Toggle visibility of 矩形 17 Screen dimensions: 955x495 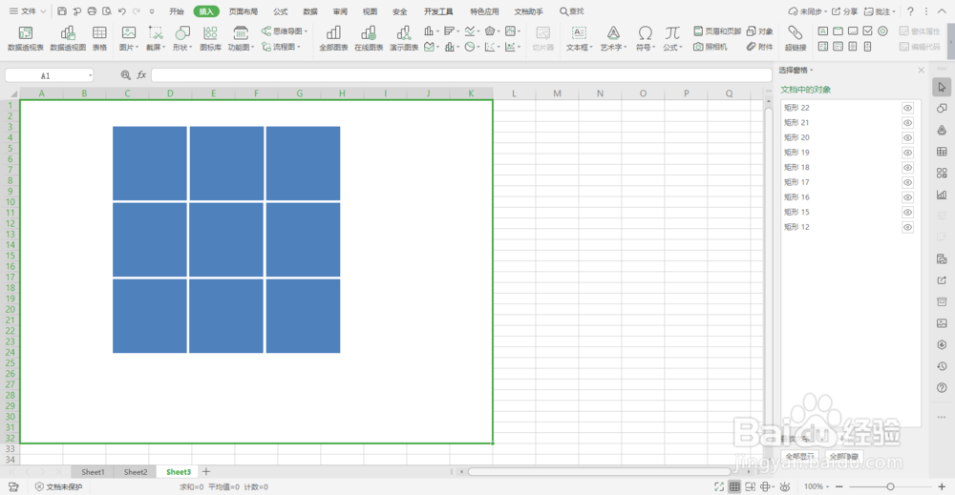tap(907, 182)
